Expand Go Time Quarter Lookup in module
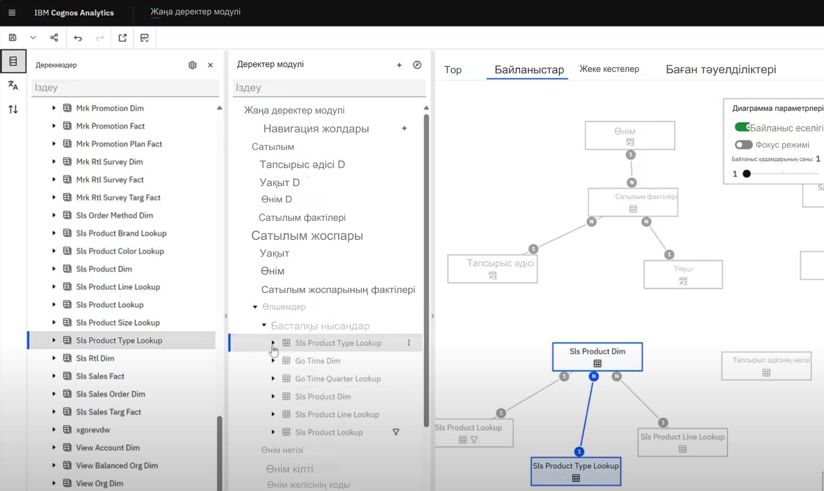824x491 pixels. [x=273, y=378]
